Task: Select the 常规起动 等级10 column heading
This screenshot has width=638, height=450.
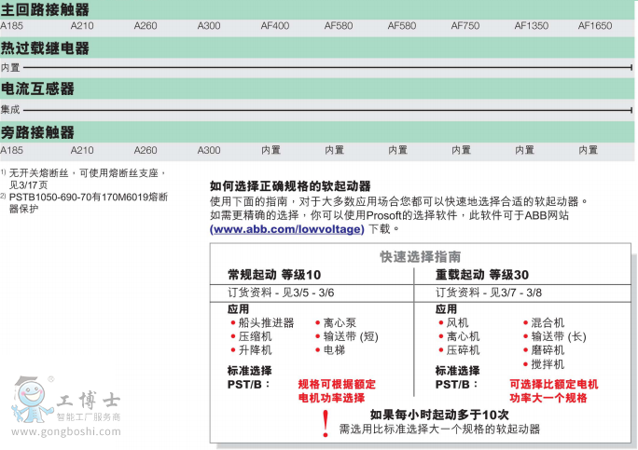Action: coord(274,274)
